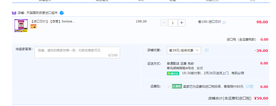Open the Swisse product thumbnail image

(x=21, y=26)
